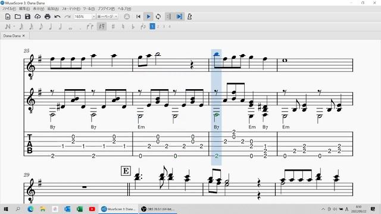
Task: Redo the undone action
Action: tap(67, 17)
